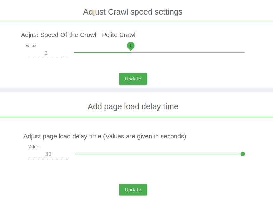Viewport: 273px width, 198px height.
Task: Click the crawl speed slider pin showing 2
Action: click(130, 46)
